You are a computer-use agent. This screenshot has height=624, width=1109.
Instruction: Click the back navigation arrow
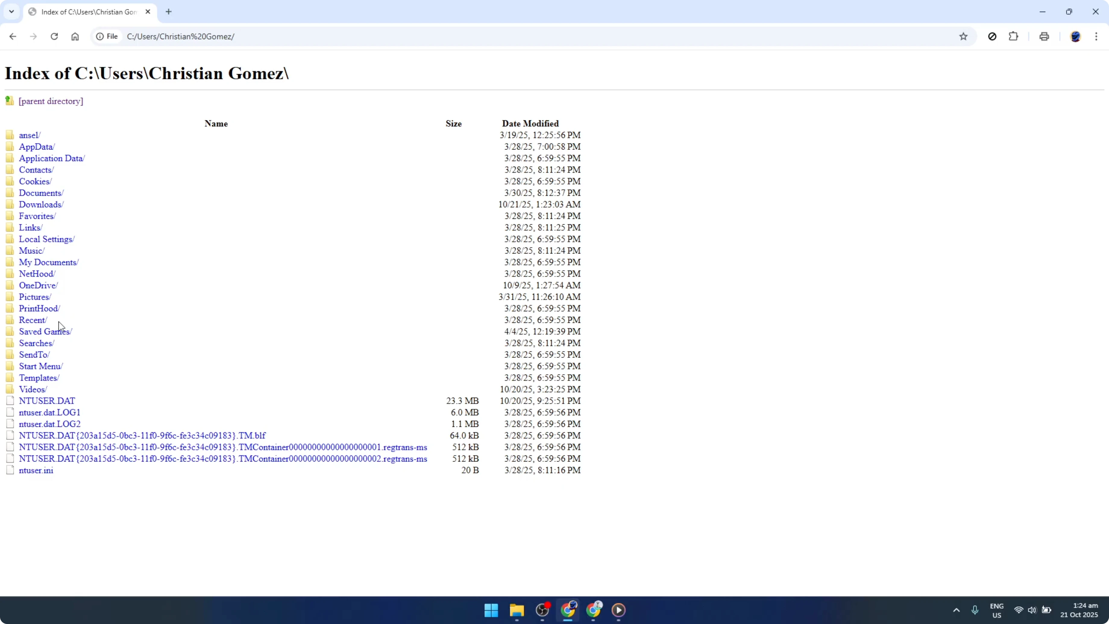coord(12,36)
